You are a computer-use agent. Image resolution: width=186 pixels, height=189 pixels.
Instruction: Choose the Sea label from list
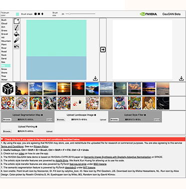(3, 62)
